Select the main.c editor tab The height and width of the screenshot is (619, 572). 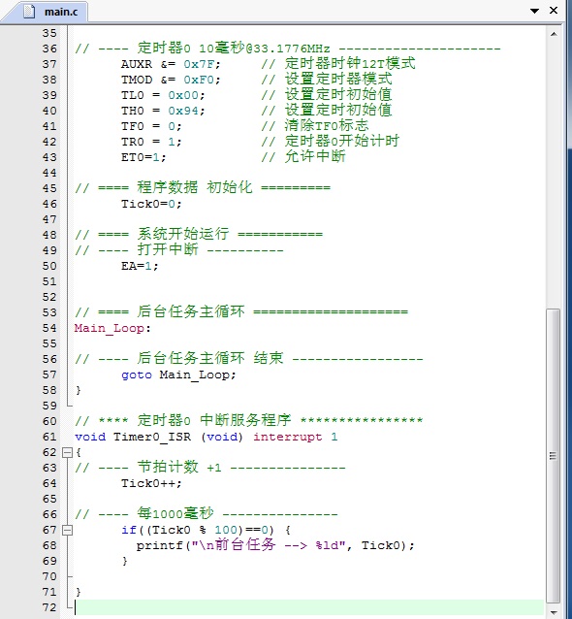[49, 12]
